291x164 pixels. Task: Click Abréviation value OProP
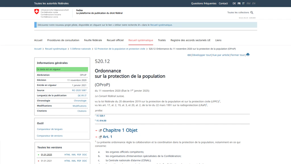click(x=83, y=75)
